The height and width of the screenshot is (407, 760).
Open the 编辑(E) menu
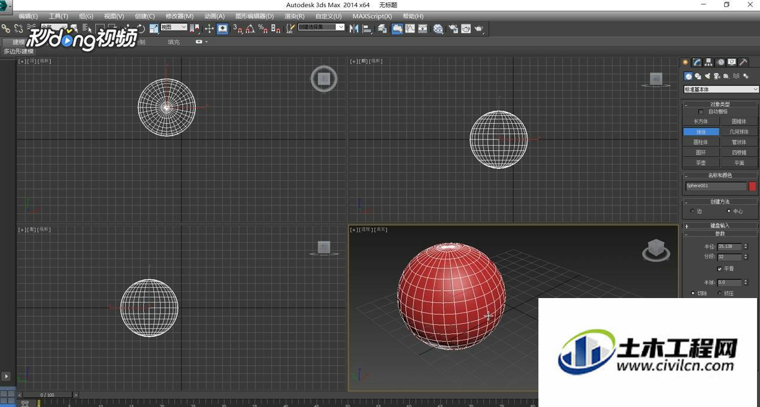[28, 16]
